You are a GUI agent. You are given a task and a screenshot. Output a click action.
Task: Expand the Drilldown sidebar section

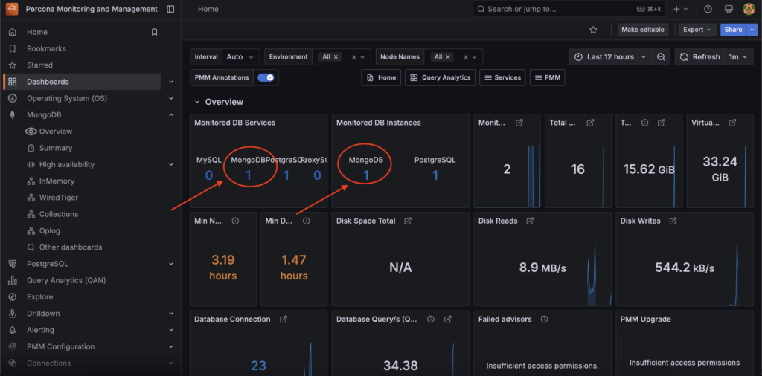click(x=171, y=314)
